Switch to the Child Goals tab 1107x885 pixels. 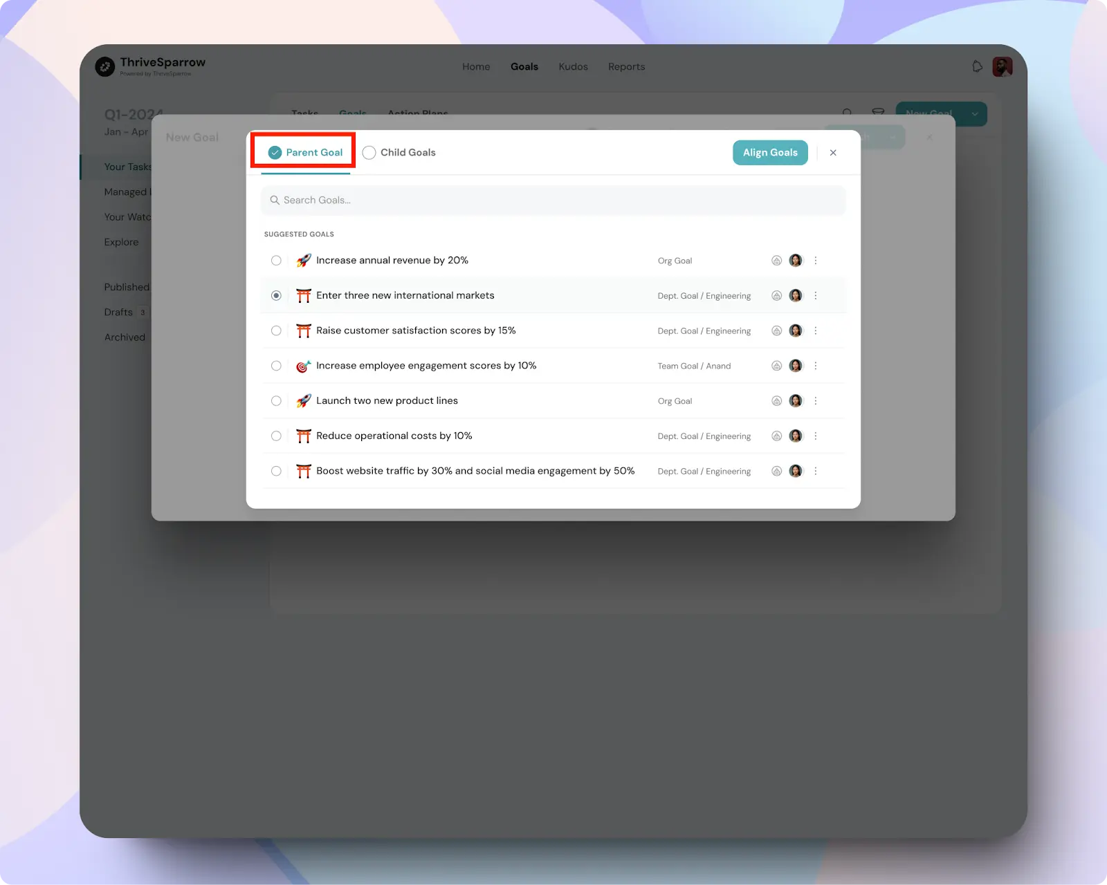coord(399,153)
